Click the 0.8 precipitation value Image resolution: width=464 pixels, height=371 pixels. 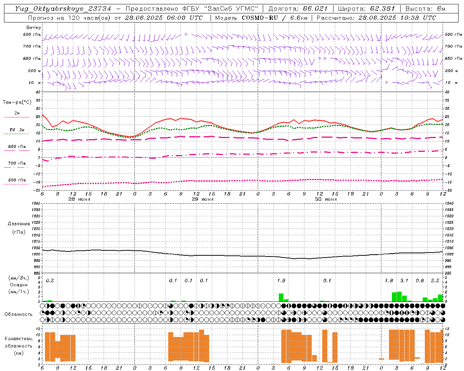(420, 280)
